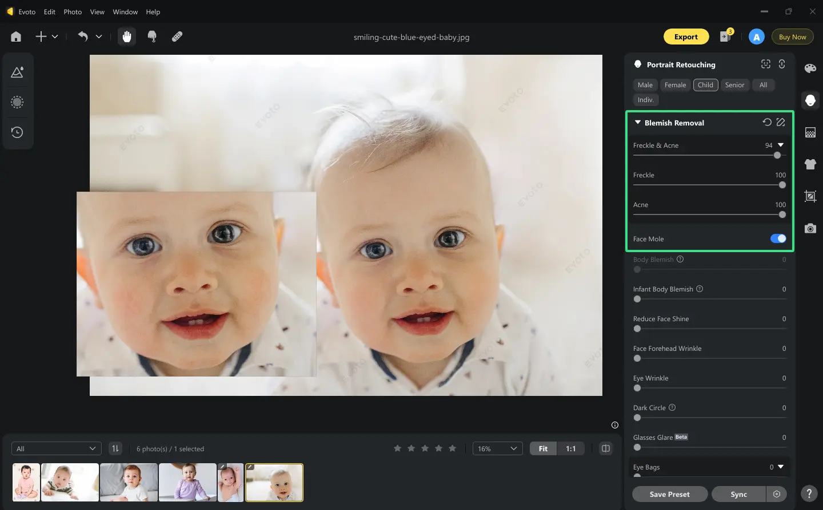This screenshot has height=510, width=823.
Task: Open the Color adjustment palette panel
Action: coord(810,68)
